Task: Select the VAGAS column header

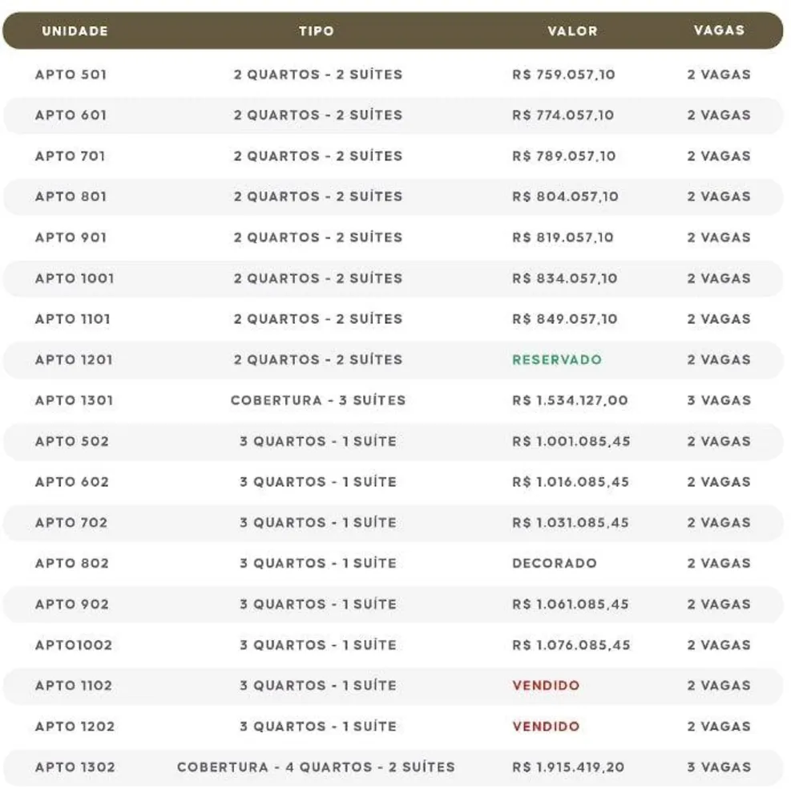Action: pos(719,30)
